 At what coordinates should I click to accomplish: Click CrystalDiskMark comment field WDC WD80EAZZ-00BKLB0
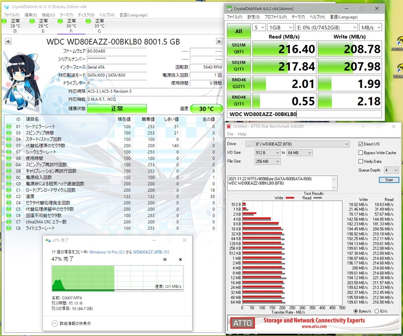[x=304, y=114]
